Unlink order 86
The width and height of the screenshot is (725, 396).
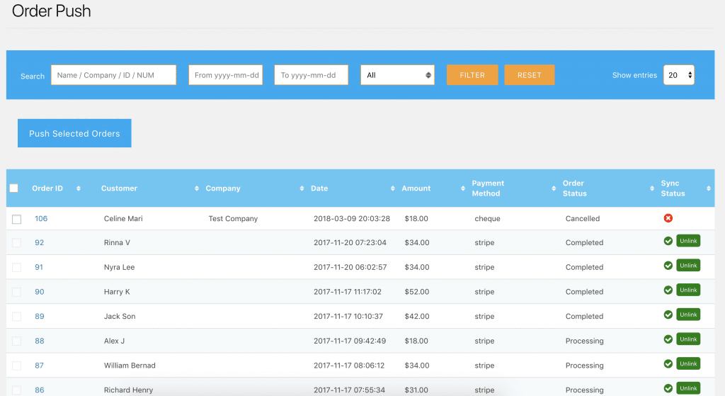688,387
